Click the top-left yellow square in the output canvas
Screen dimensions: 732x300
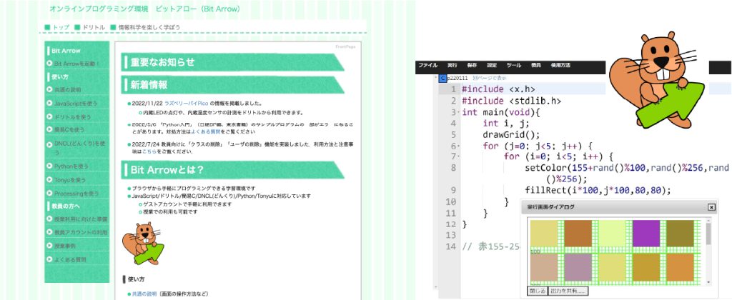click(x=544, y=234)
